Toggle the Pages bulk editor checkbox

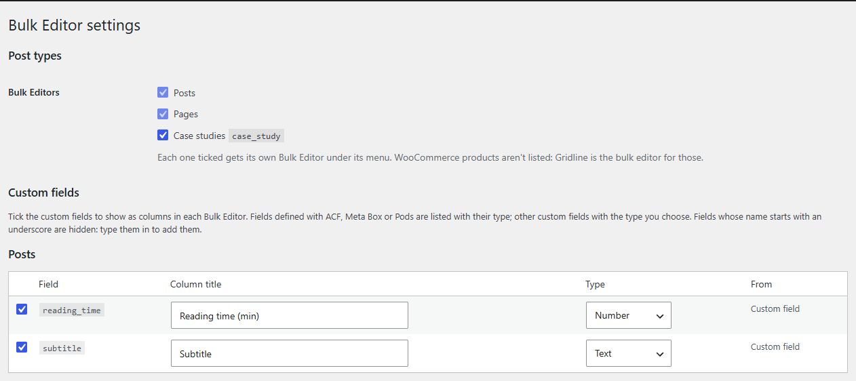[163, 114]
